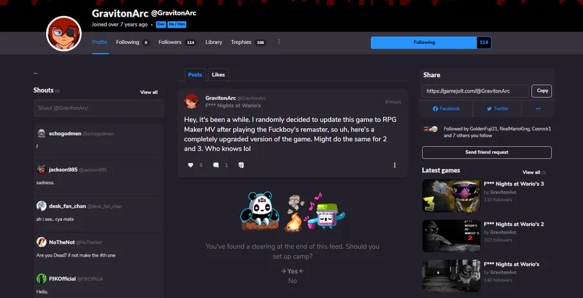Click echogodmen's avatar in shouts

[41, 134]
